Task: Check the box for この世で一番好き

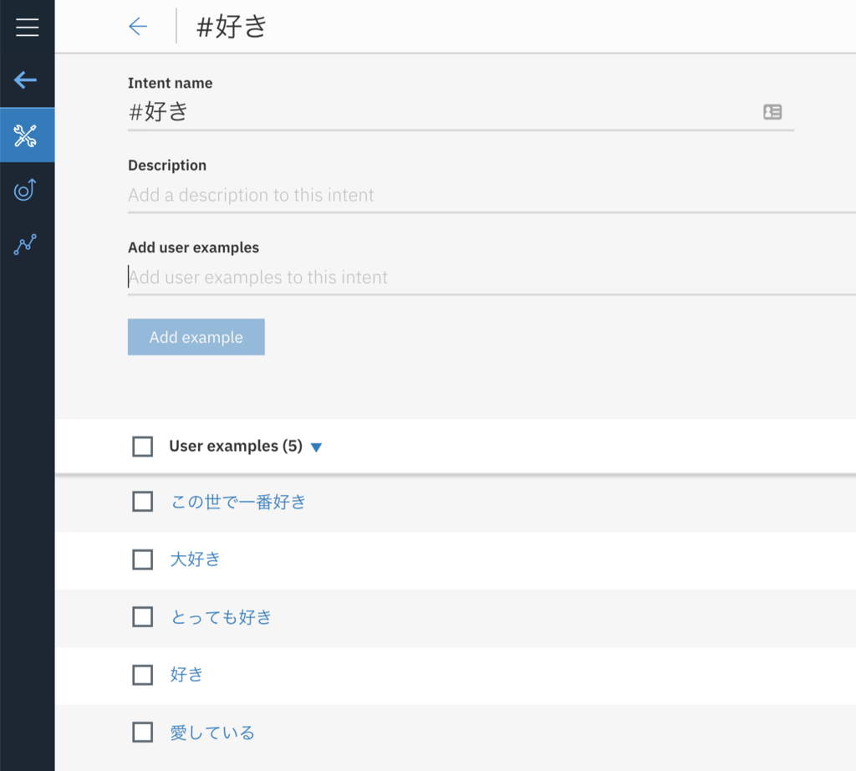Action: coord(142,501)
